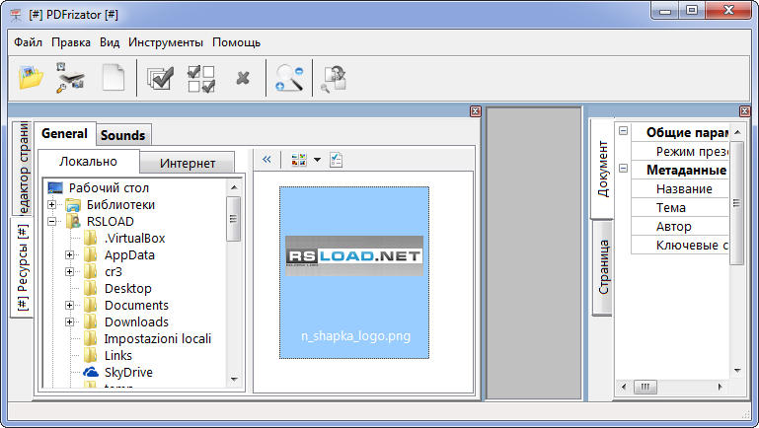Open the Инструменты menu
This screenshot has height=428, width=759.
tap(166, 42)
